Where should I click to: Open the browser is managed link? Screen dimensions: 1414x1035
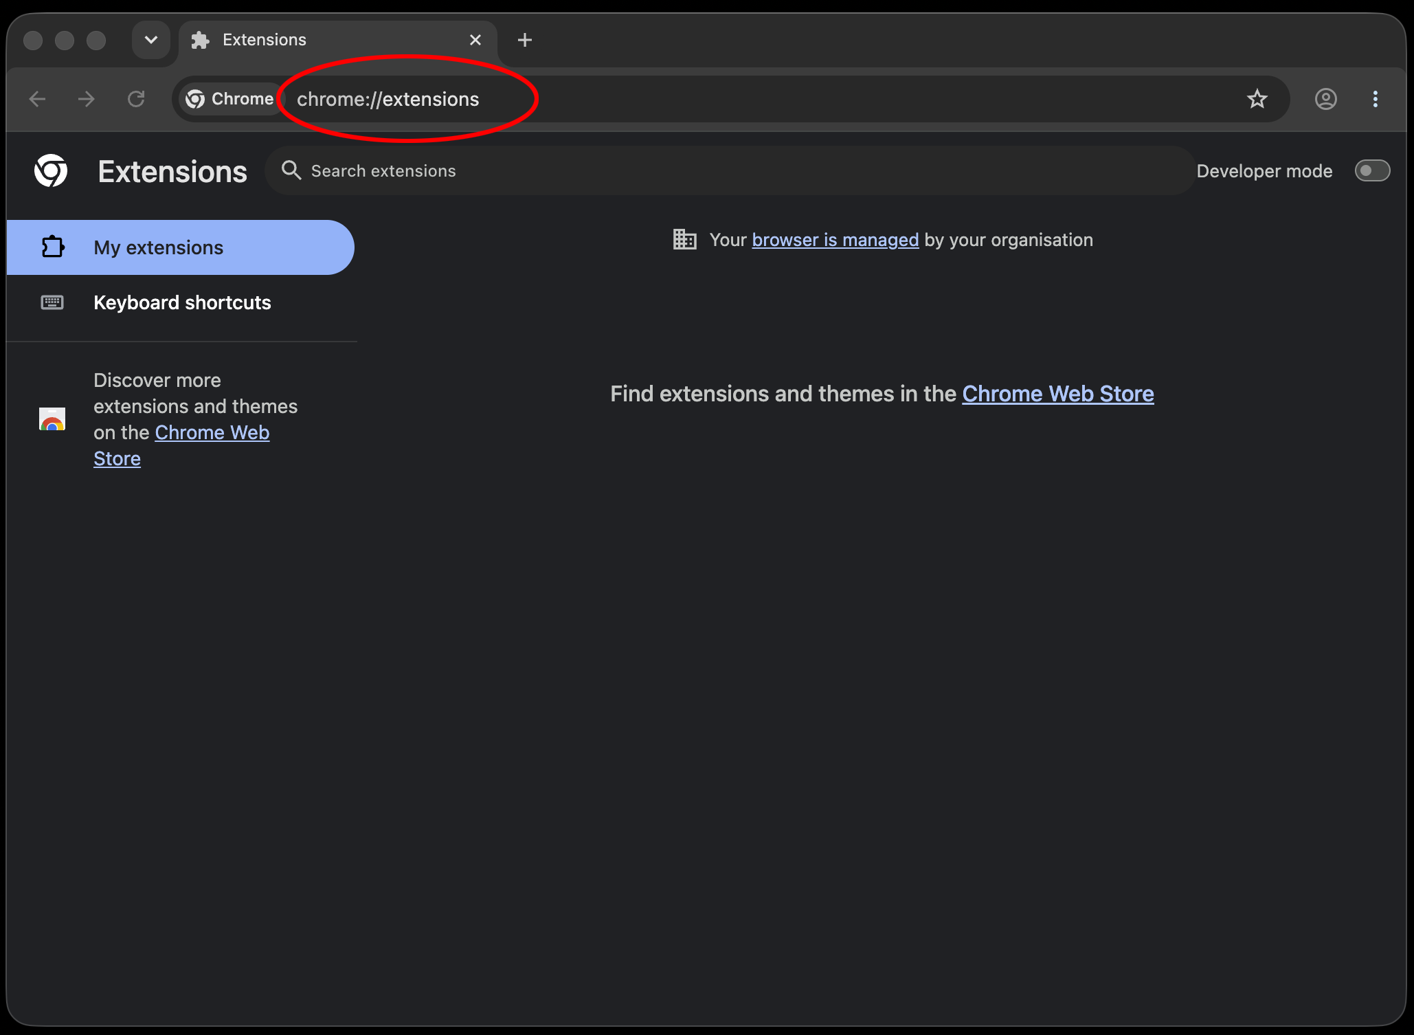(x=835, y=240)
